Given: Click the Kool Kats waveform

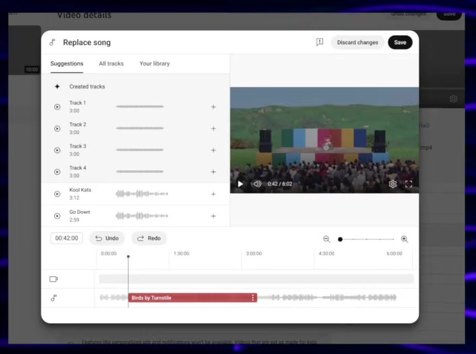Looking at the screenshot, I should 142,194.
